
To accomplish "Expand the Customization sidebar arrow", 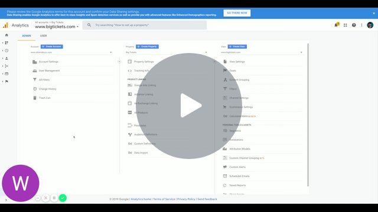I will (2, 43).
